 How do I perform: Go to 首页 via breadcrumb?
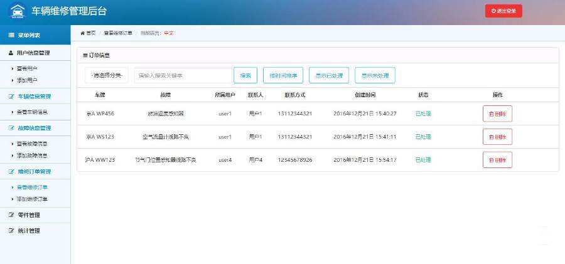coord(91,33)
